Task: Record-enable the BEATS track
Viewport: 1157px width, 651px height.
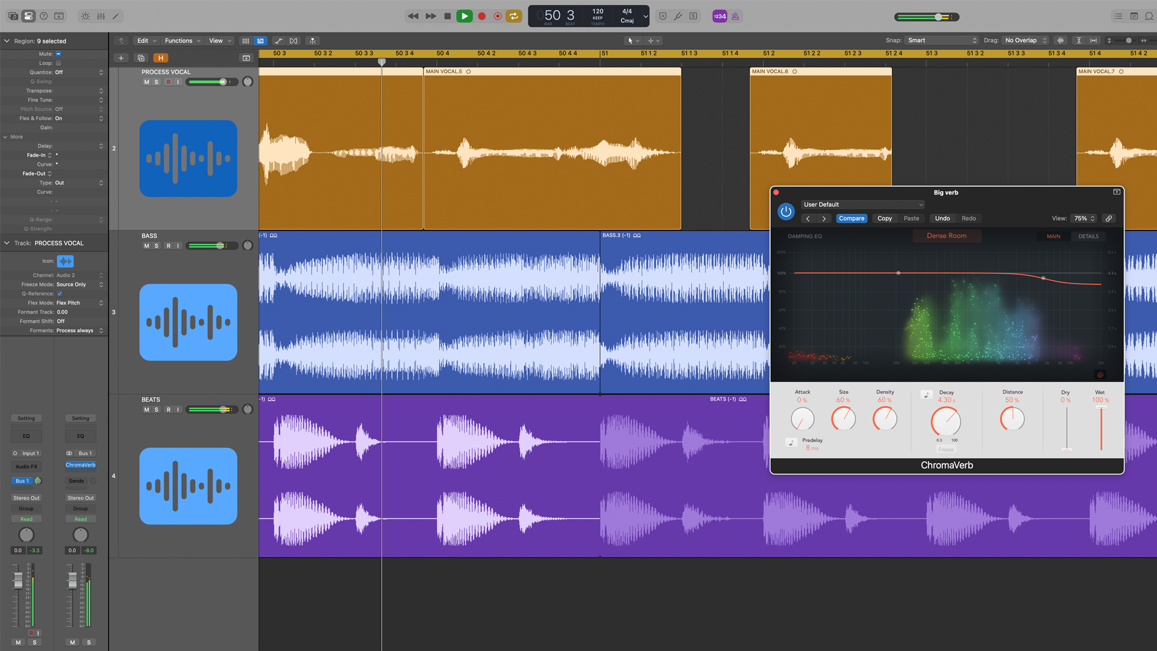Action: pos(169,410)
